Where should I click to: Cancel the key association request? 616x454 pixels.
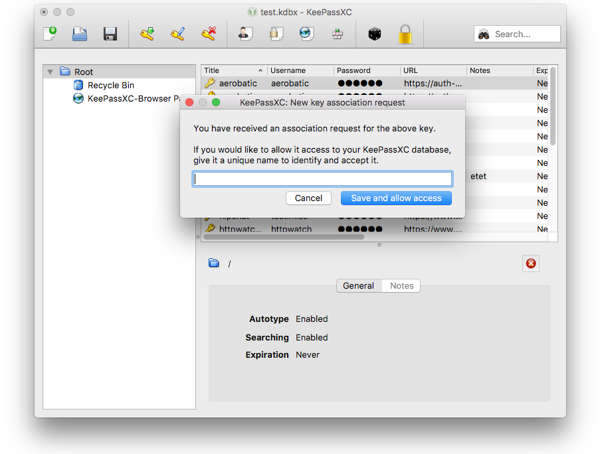tap(308, 198)
